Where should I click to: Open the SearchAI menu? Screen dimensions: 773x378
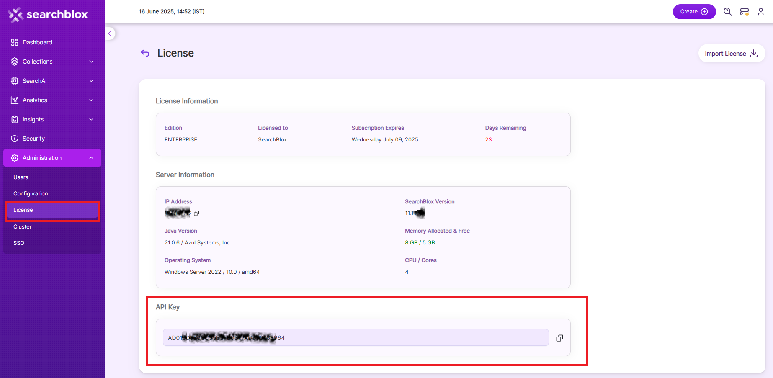pyautogui.click(x=52, y=81)
